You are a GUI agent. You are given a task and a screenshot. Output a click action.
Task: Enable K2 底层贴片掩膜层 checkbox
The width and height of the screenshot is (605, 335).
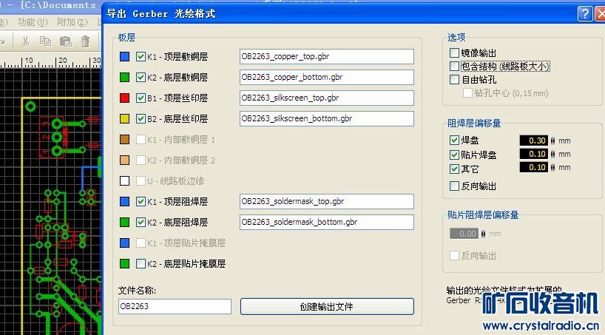click(x=141, y=263)
